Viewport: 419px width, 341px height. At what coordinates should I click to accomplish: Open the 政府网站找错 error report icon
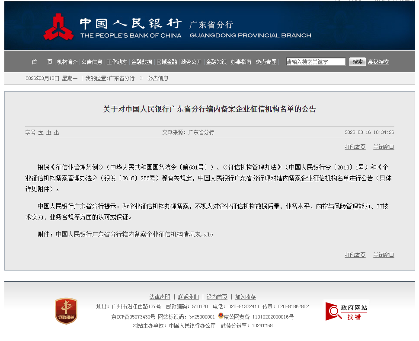[346, 311]
